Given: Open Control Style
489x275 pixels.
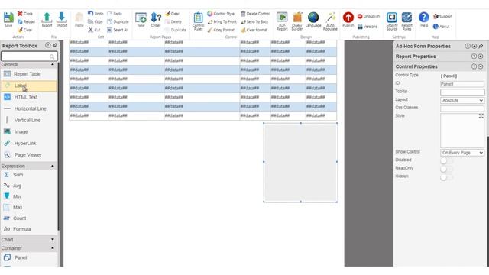Looking at the screenshot, I should coord(221,14).
